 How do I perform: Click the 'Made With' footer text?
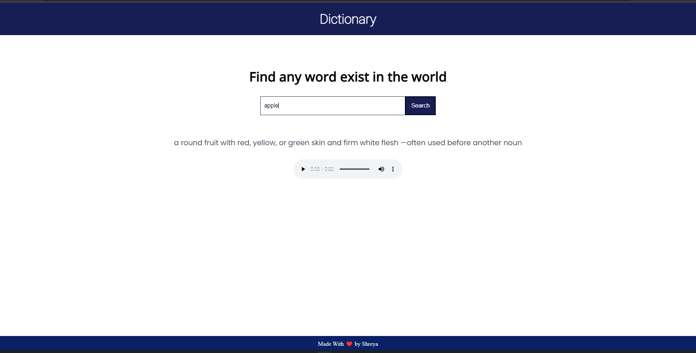click(x=331, y=344)
